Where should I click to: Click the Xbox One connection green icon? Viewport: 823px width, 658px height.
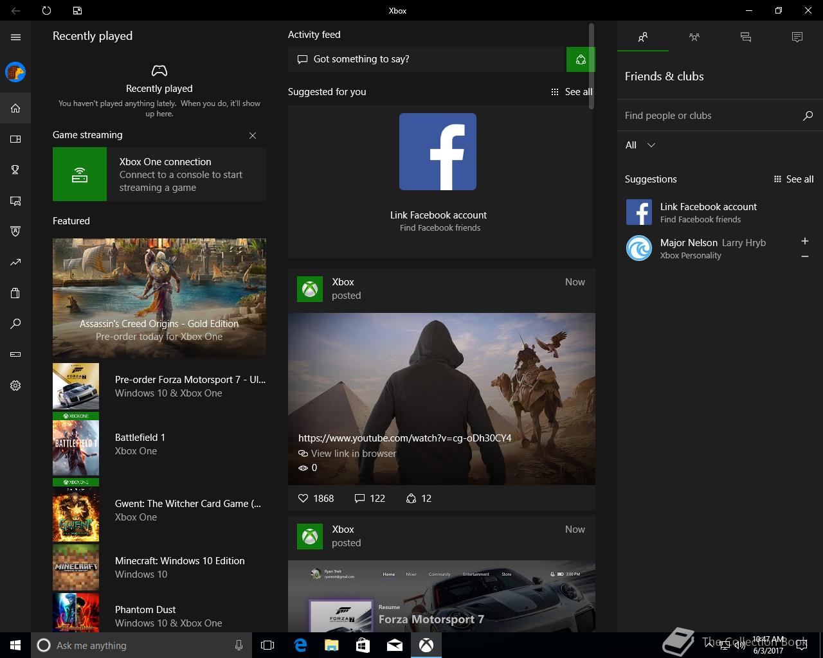coord(80,174)
